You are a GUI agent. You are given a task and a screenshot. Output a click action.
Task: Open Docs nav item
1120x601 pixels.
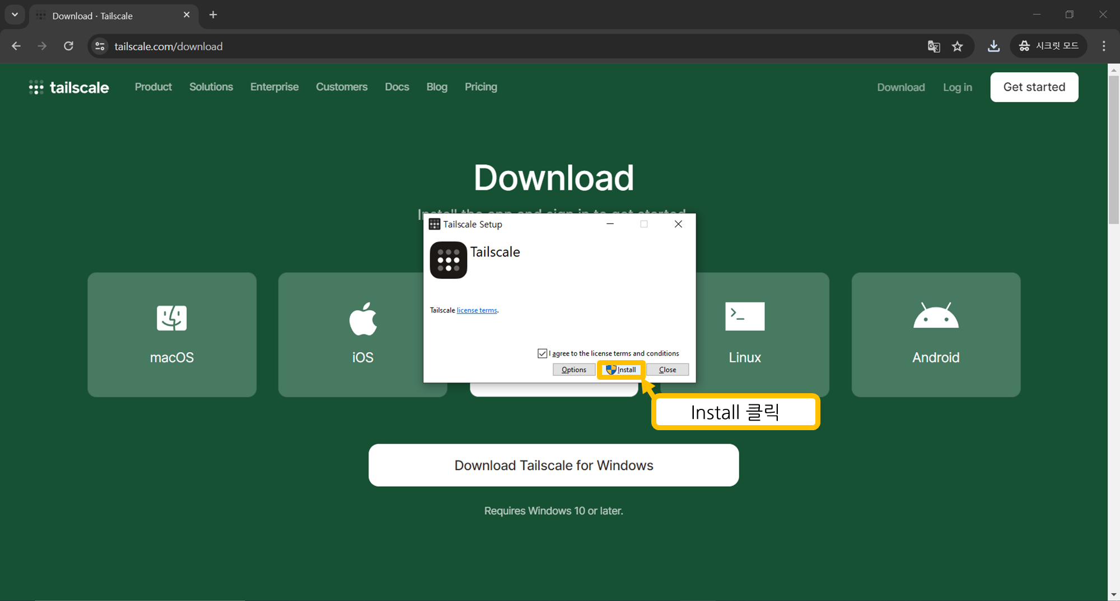point(397,87)
